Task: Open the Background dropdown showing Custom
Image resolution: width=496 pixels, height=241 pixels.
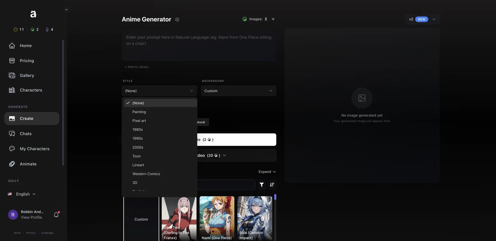Action: (x=239, y=91)
